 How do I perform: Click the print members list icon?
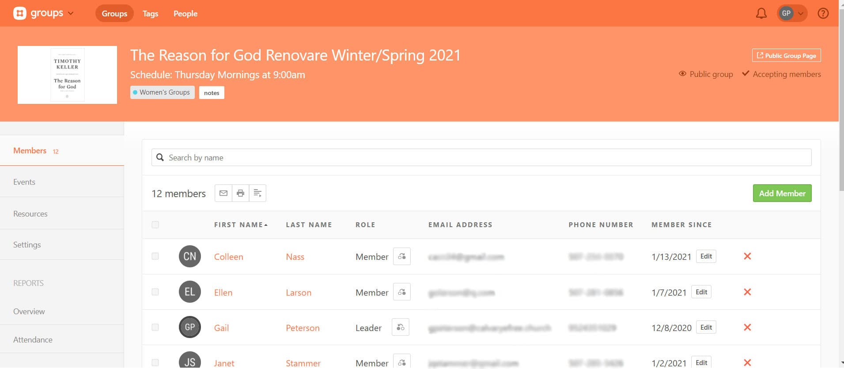tap(240, 193)
